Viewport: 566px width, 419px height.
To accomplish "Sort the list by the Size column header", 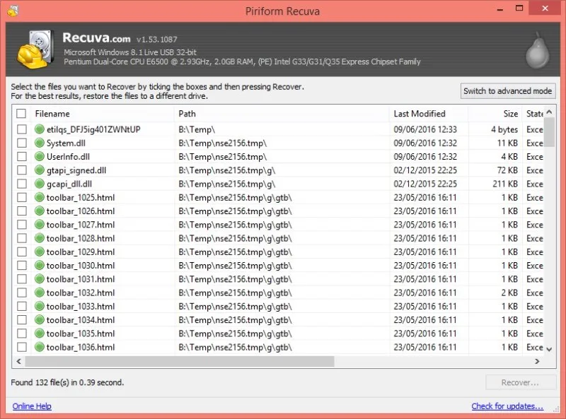I will tap(510, 114).
